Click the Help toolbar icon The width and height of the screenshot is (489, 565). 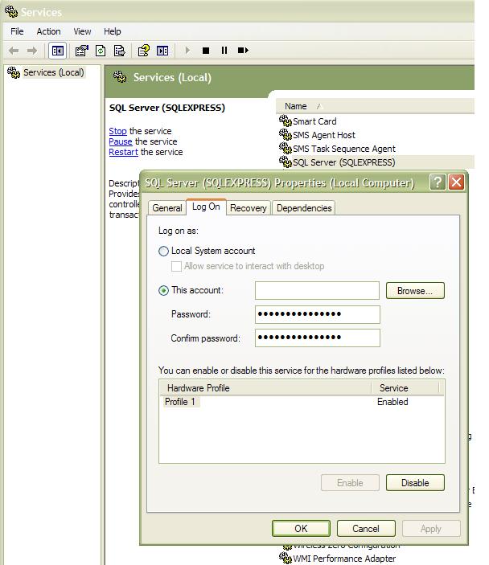[x=144, y=51]
